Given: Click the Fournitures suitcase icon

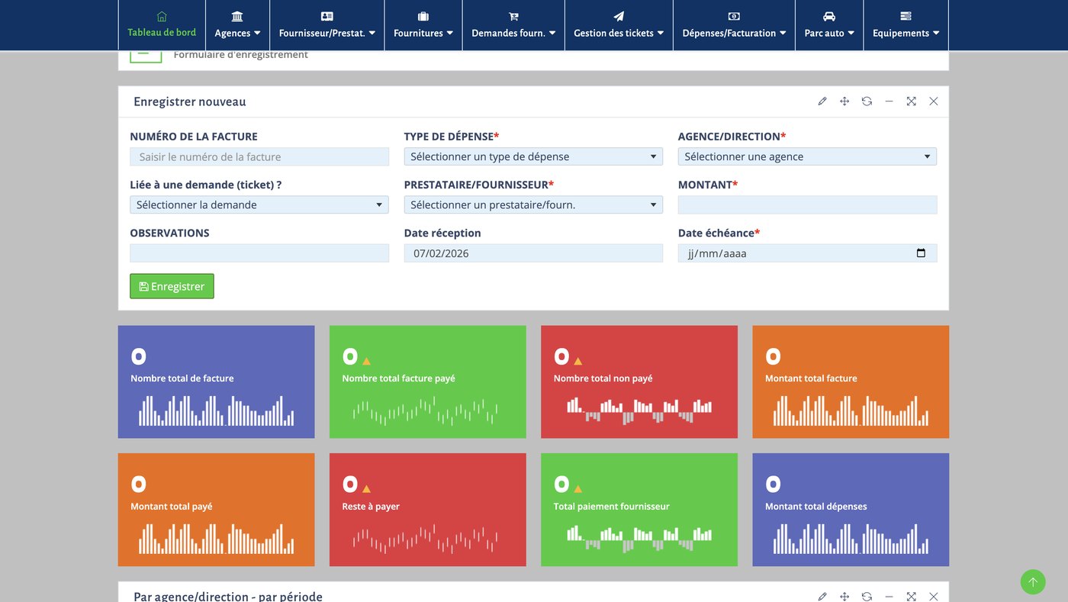Looking at the screenshot, I should click(423, 16).
